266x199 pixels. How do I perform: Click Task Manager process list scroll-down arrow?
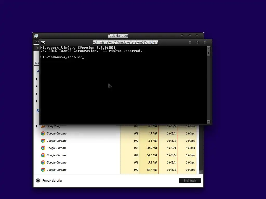click(x=201, y=172)
